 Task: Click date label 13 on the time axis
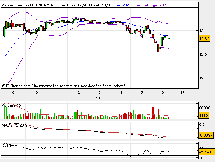(x=99, y=93)
